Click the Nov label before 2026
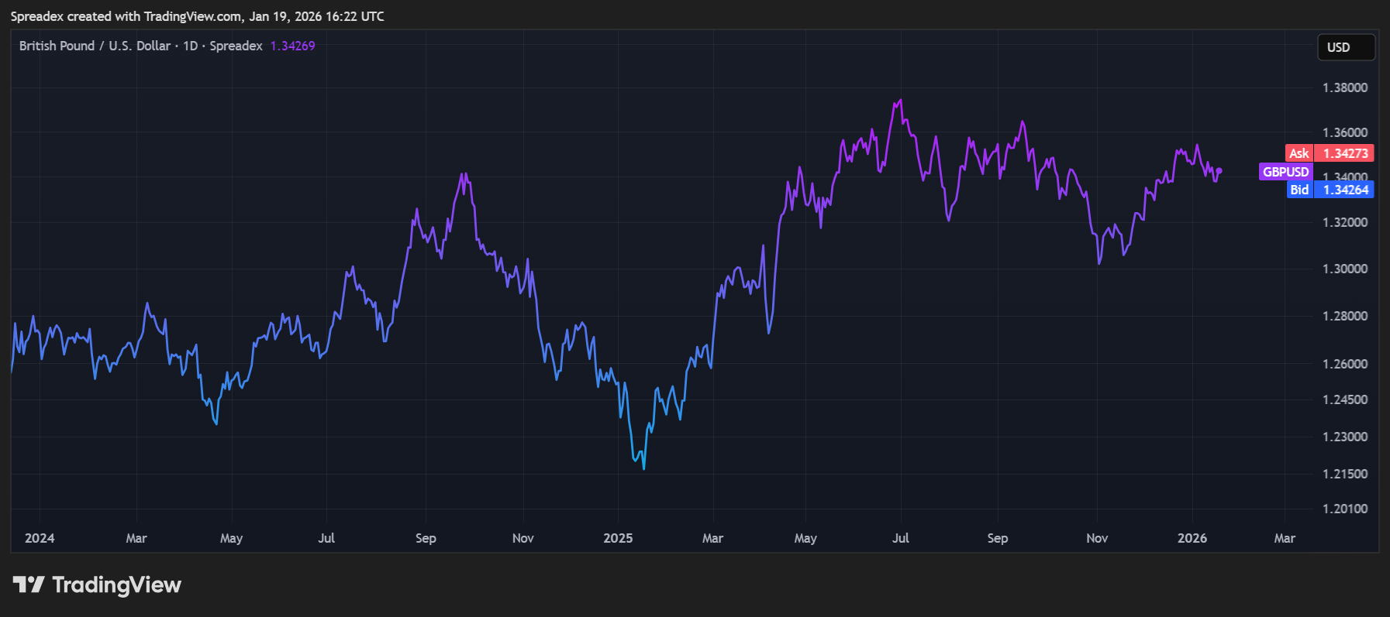This screenshot has width=1390, height=617. pos(1097,538)
